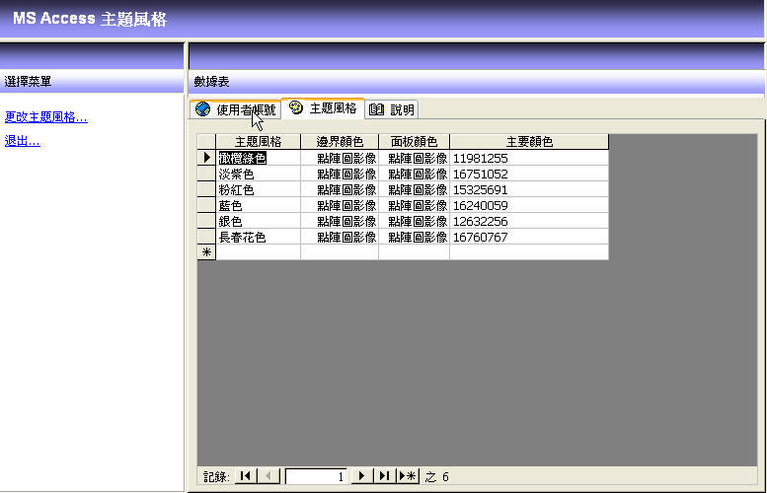767x493 pixels.
Task: Click the 橄欖綠色 cell
Action: (x=258, y=158)
